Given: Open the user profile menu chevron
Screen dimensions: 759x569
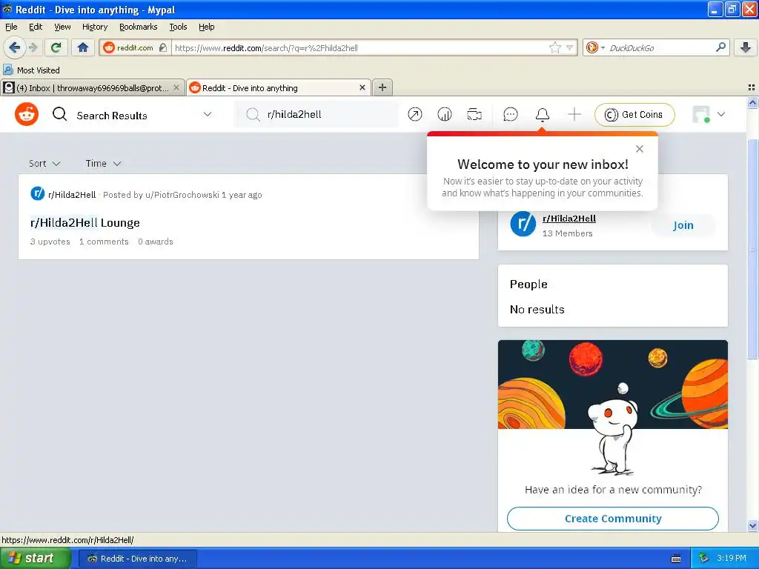Looking at the screenshot, I should (x=721, y=115).
